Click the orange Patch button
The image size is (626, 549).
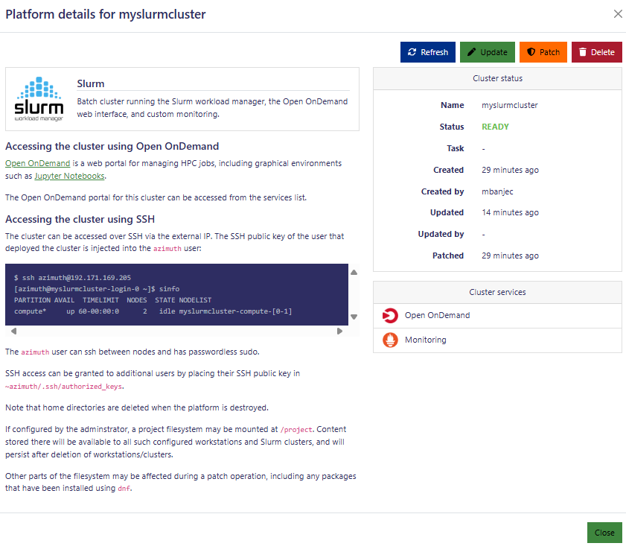pos(543,52)
